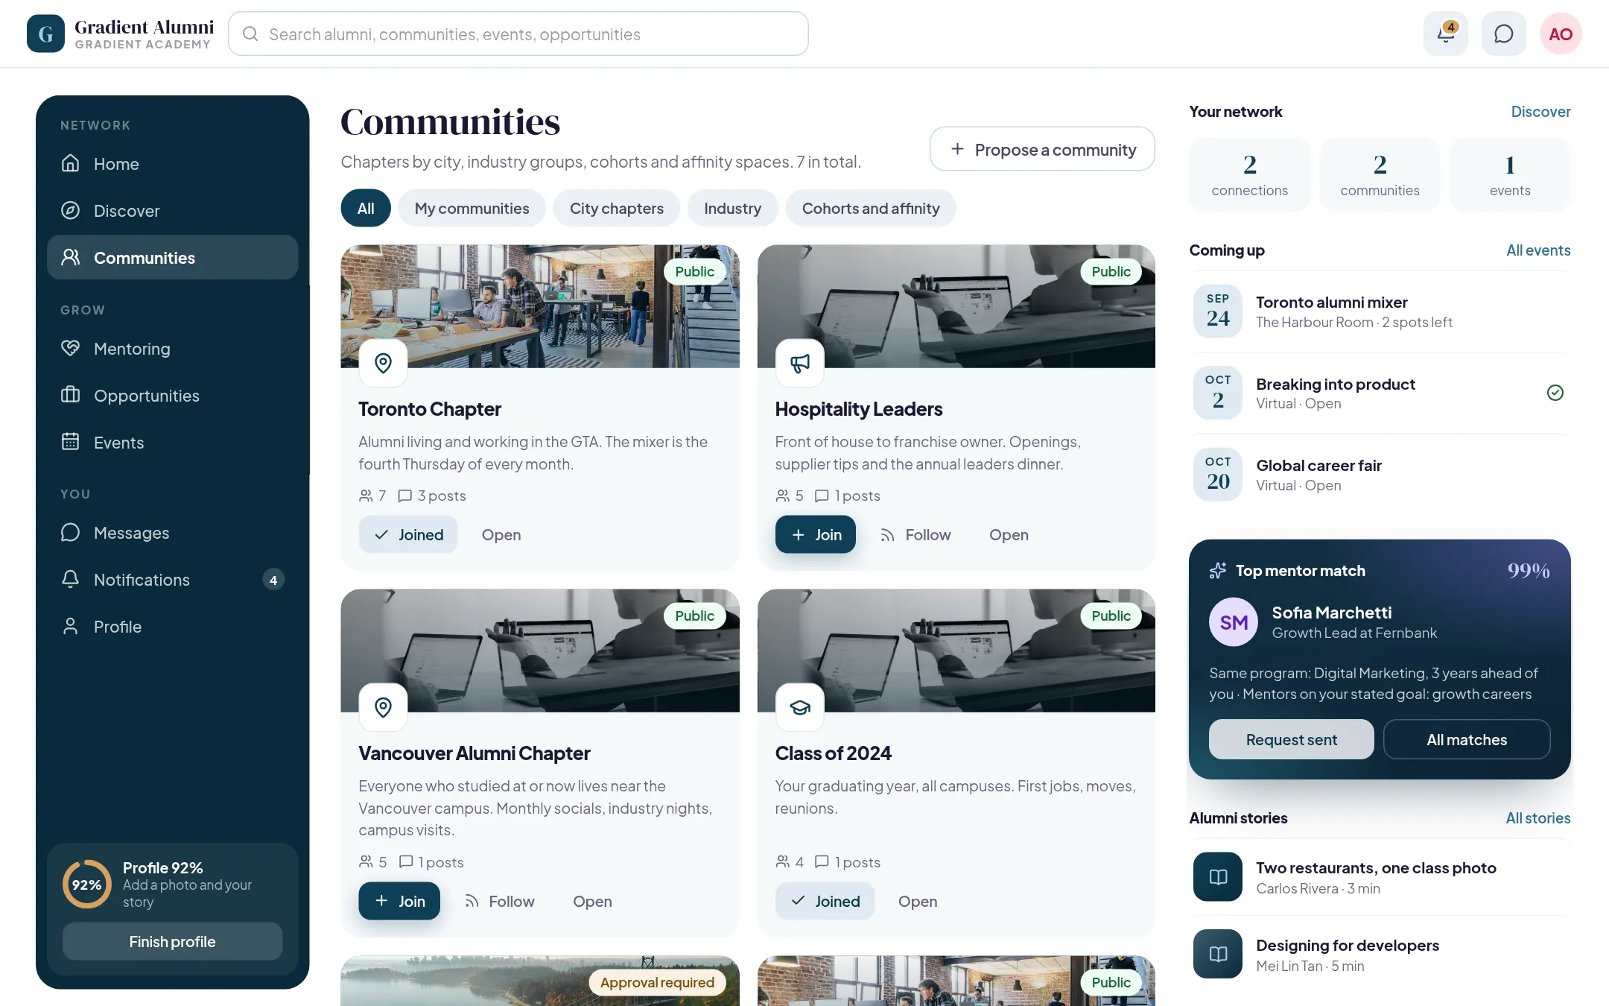
Task: Open Mentoring in sidebar
Action: pyautogui.click(x=173, y=349)
